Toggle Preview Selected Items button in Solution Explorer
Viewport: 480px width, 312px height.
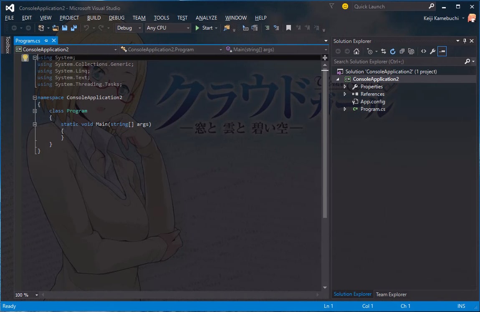[x=442, y=51]
